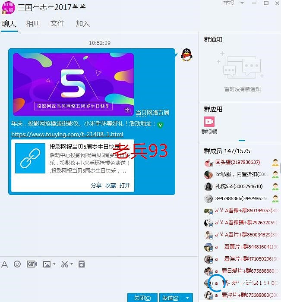Expand the dropdown arrow beside 举报

tap(242, 3)
